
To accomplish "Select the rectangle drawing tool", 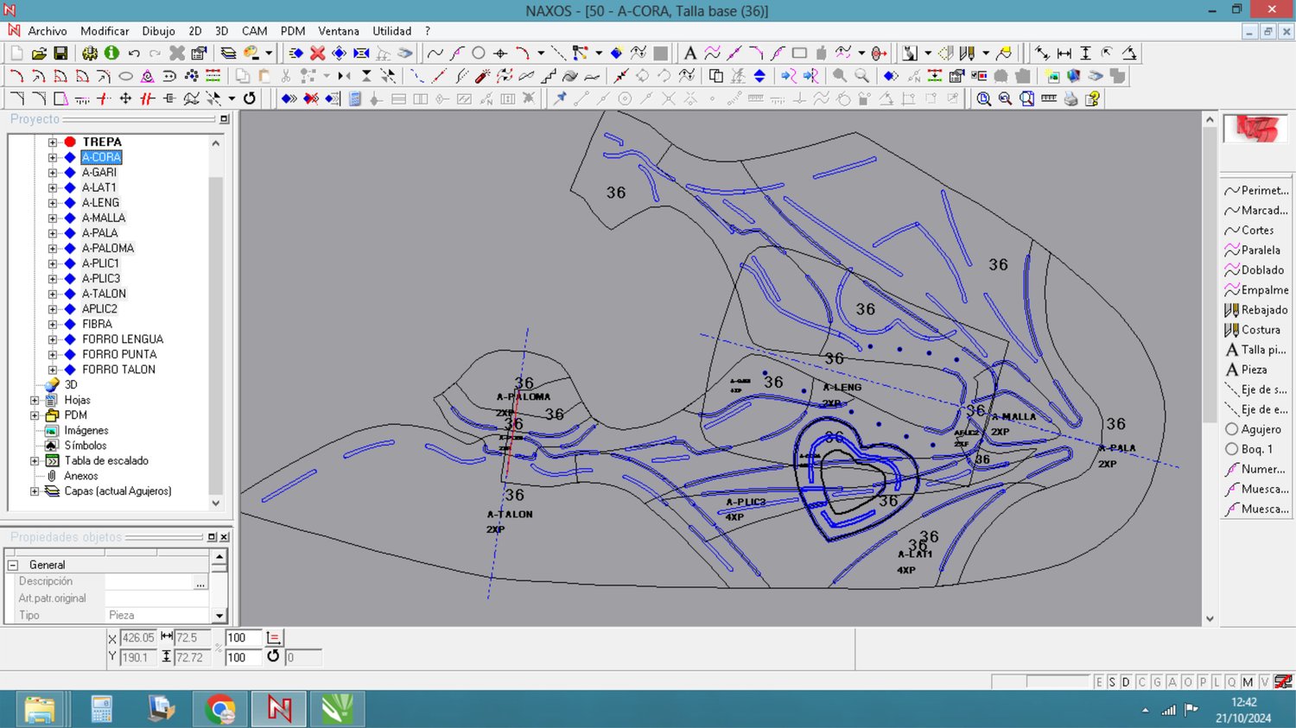I will [x=799, y=54].
